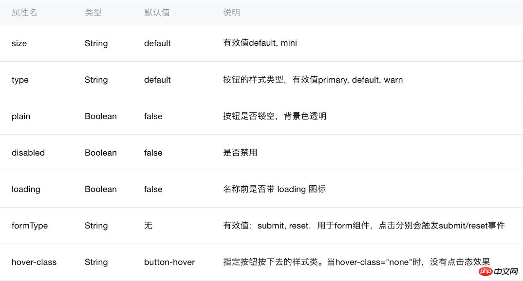The width and height of the screenshot is (523, 281).
Task: Select the "disabled" property name
Action: [28, 153]
